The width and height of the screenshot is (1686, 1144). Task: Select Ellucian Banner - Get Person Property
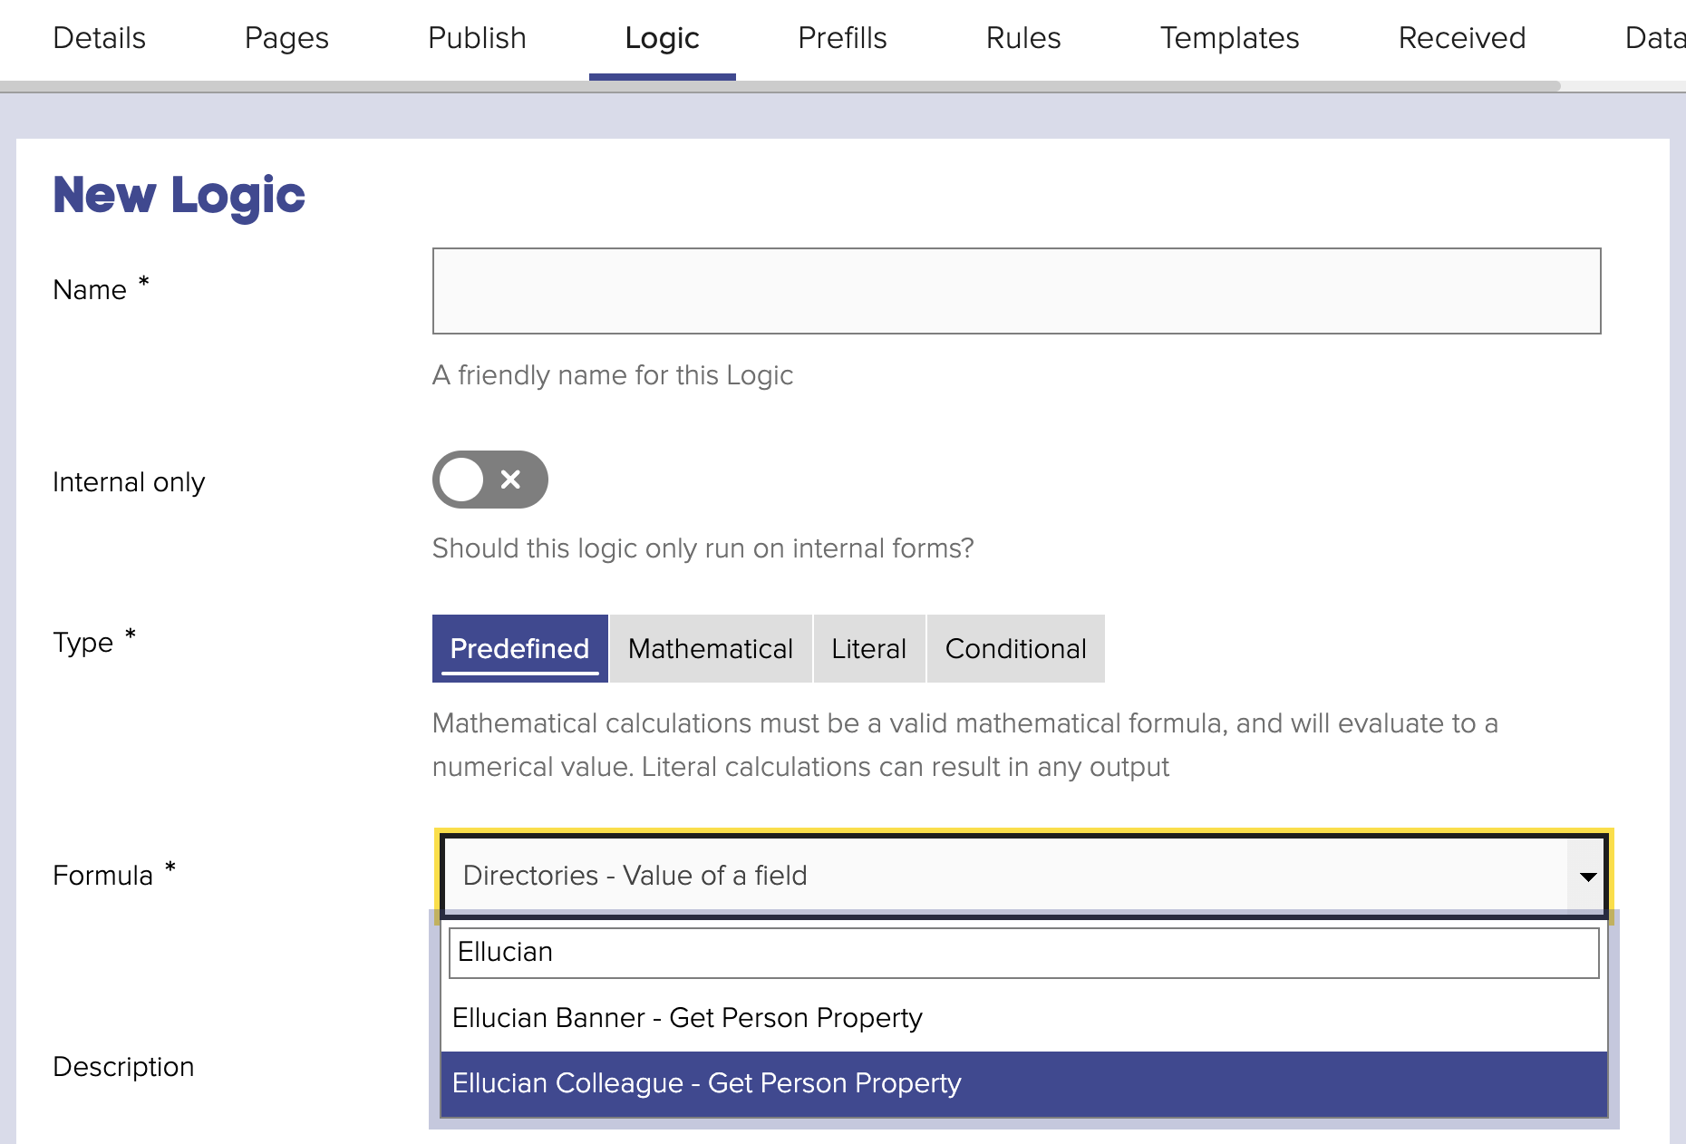click(1023, 1018)
